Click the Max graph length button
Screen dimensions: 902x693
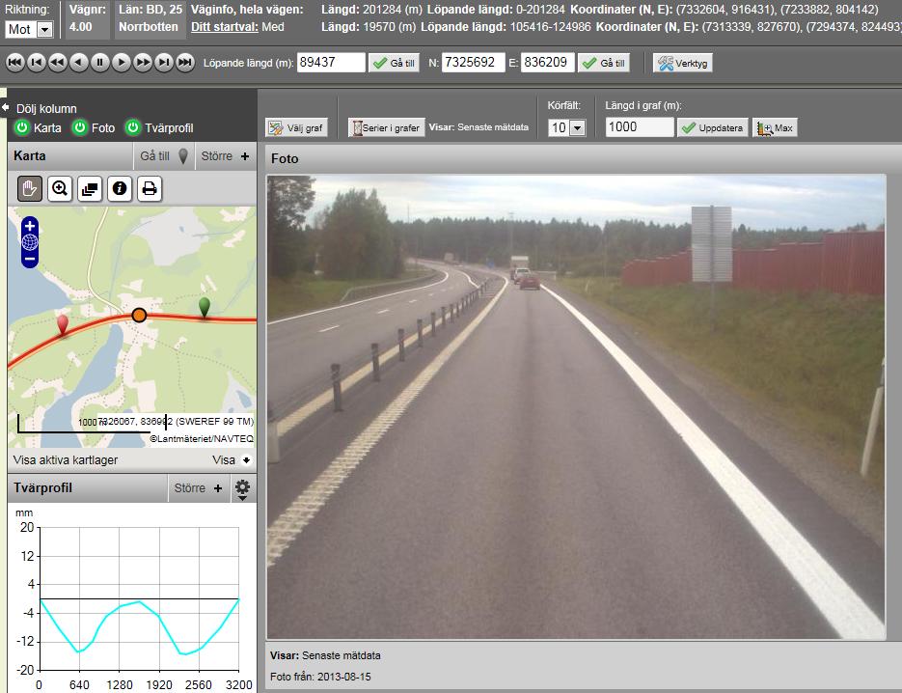(775, 127)
